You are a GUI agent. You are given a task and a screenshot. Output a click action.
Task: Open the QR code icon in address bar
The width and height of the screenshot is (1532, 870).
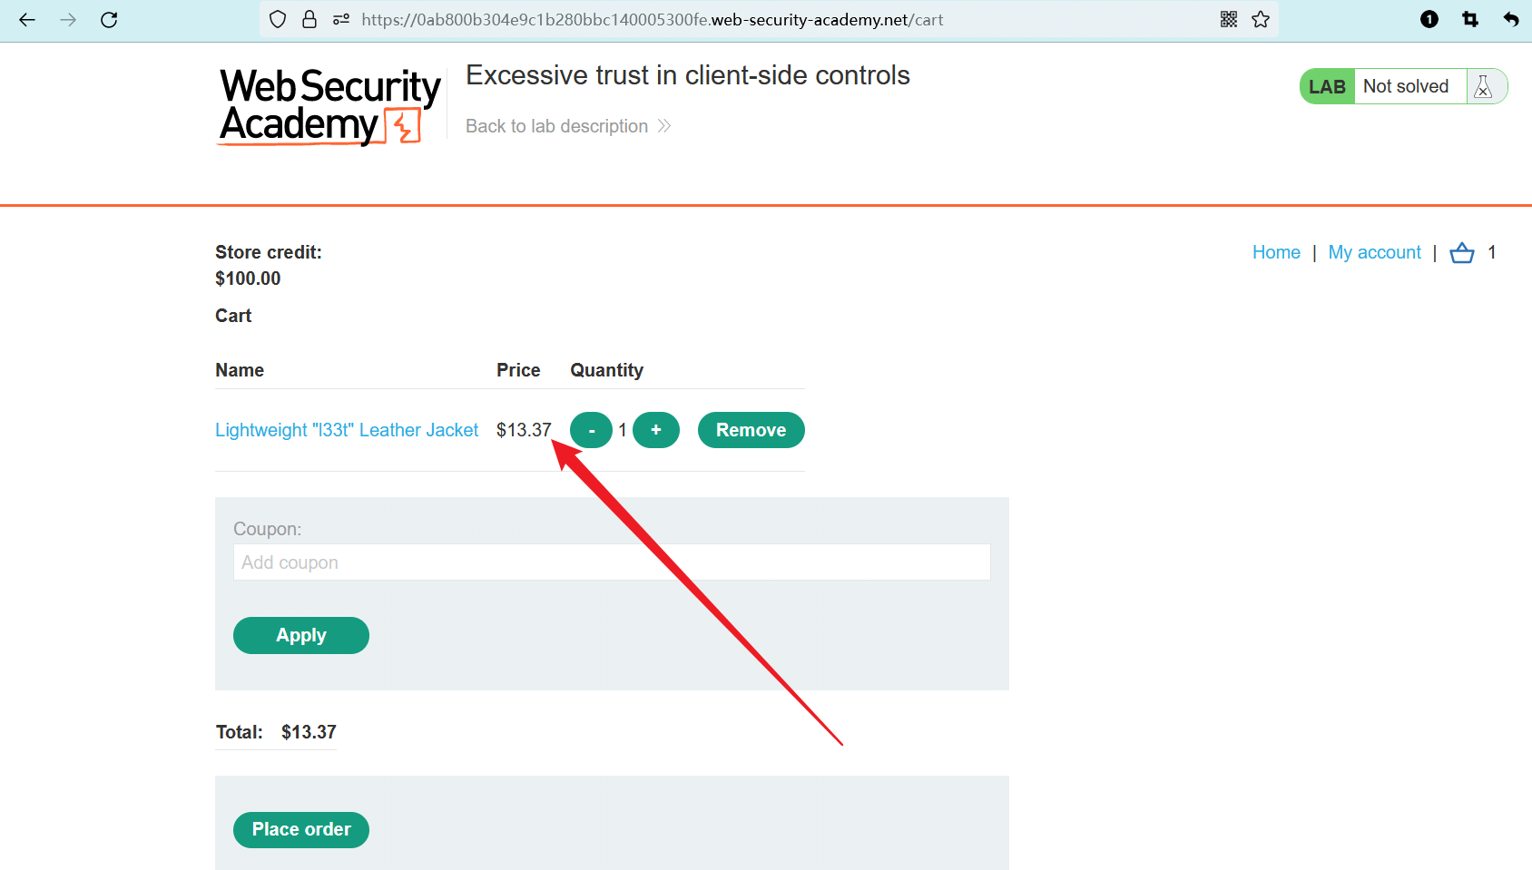pyautogui.click(x=1229, y=19)
